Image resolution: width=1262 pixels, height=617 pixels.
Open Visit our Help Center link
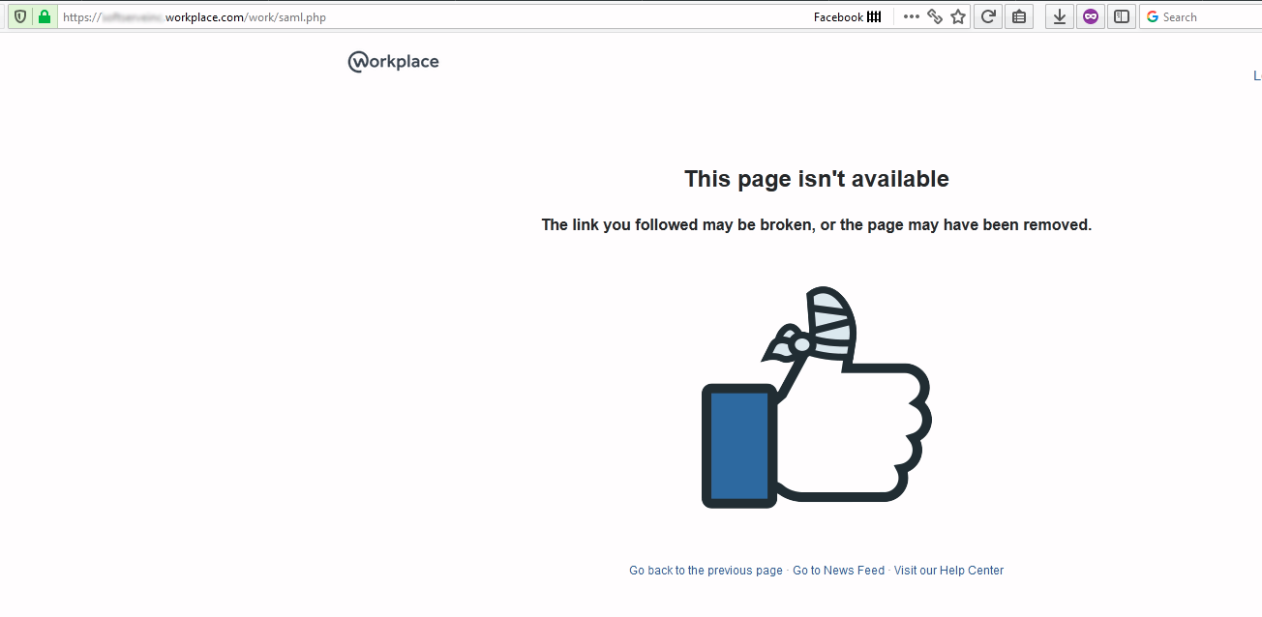948,571
